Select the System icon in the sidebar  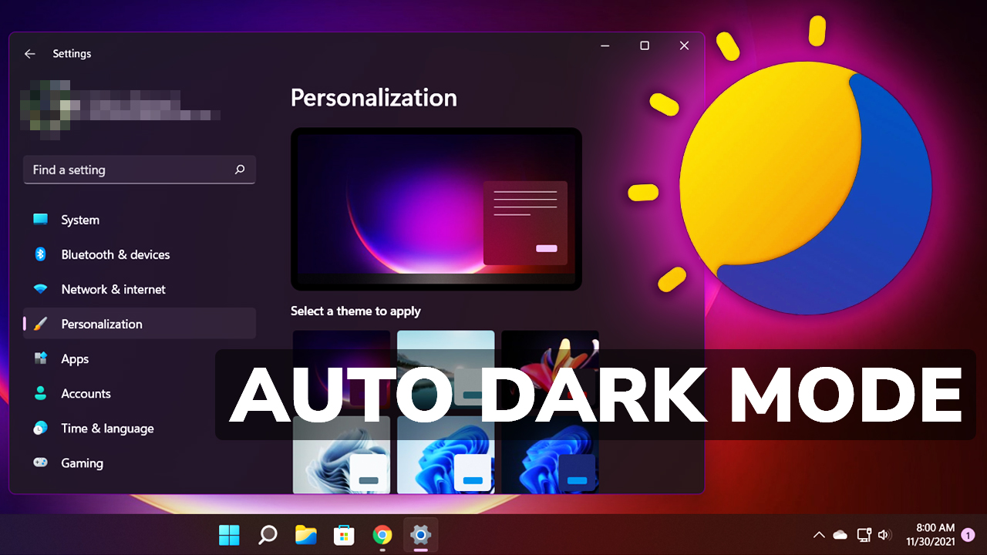pos(41,220)
